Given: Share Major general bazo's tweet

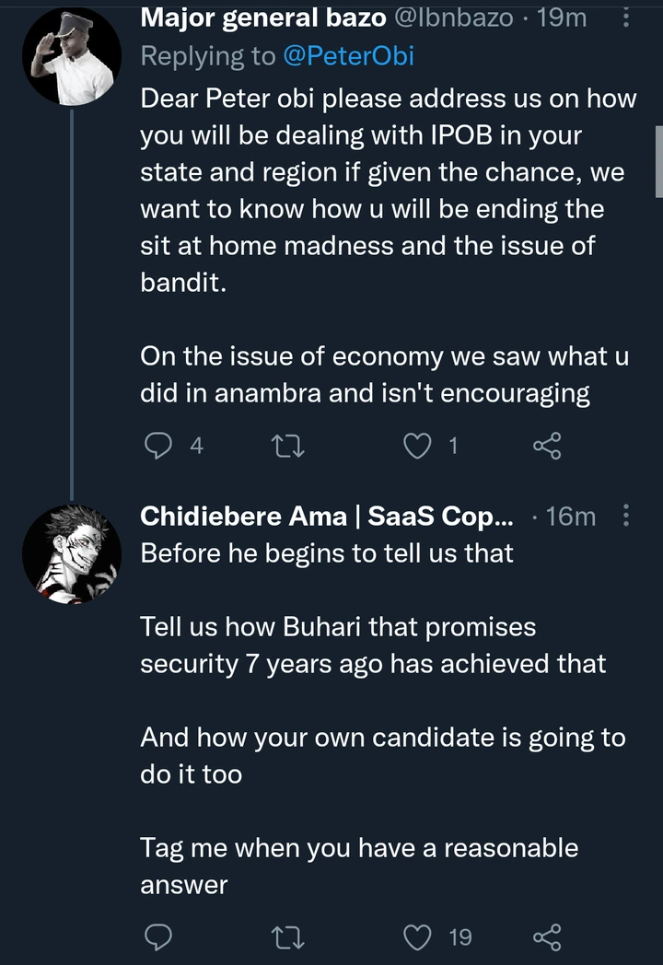Looking at the screenshot, I should pyautogui.click(x=546, y=447).
